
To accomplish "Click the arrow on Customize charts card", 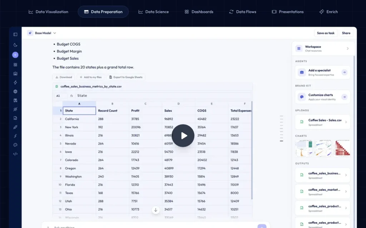I will (x=344, y=97).
